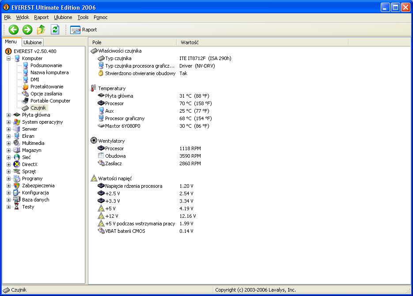This screenshot has height=296, width=413.
Task: Click the Wartość column header
Action: [x=262, y=42]
